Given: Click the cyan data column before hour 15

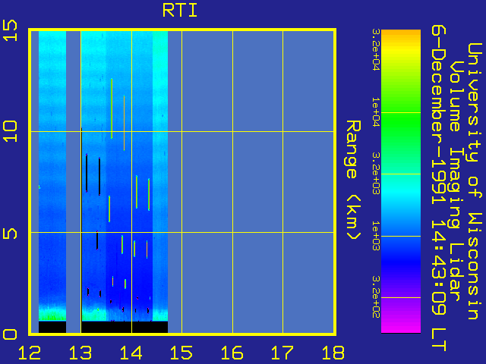Looking at the screenshot, I should 160,175.
